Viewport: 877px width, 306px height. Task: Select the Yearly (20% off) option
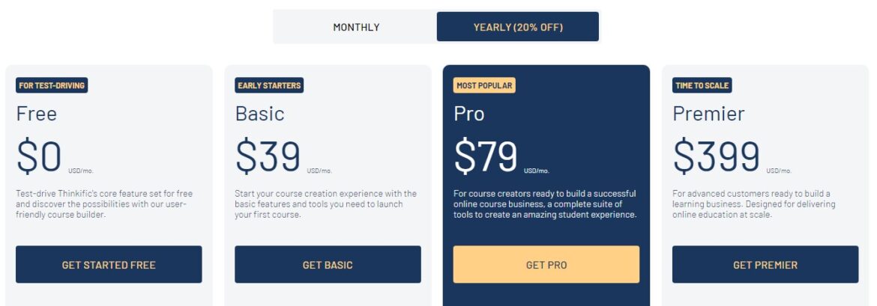[x=518, y=27]
